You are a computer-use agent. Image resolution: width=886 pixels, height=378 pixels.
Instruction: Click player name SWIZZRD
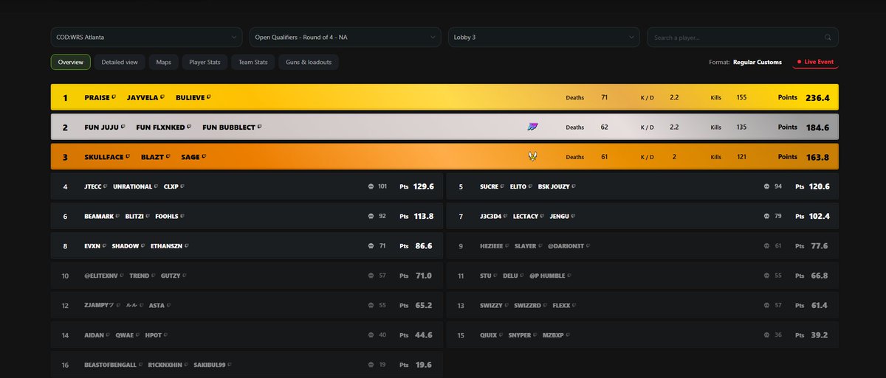pyautogui.click(x=527, y=305)
